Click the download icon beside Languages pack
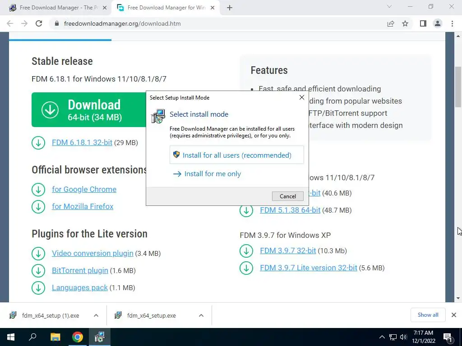 [x=38, y=288]
